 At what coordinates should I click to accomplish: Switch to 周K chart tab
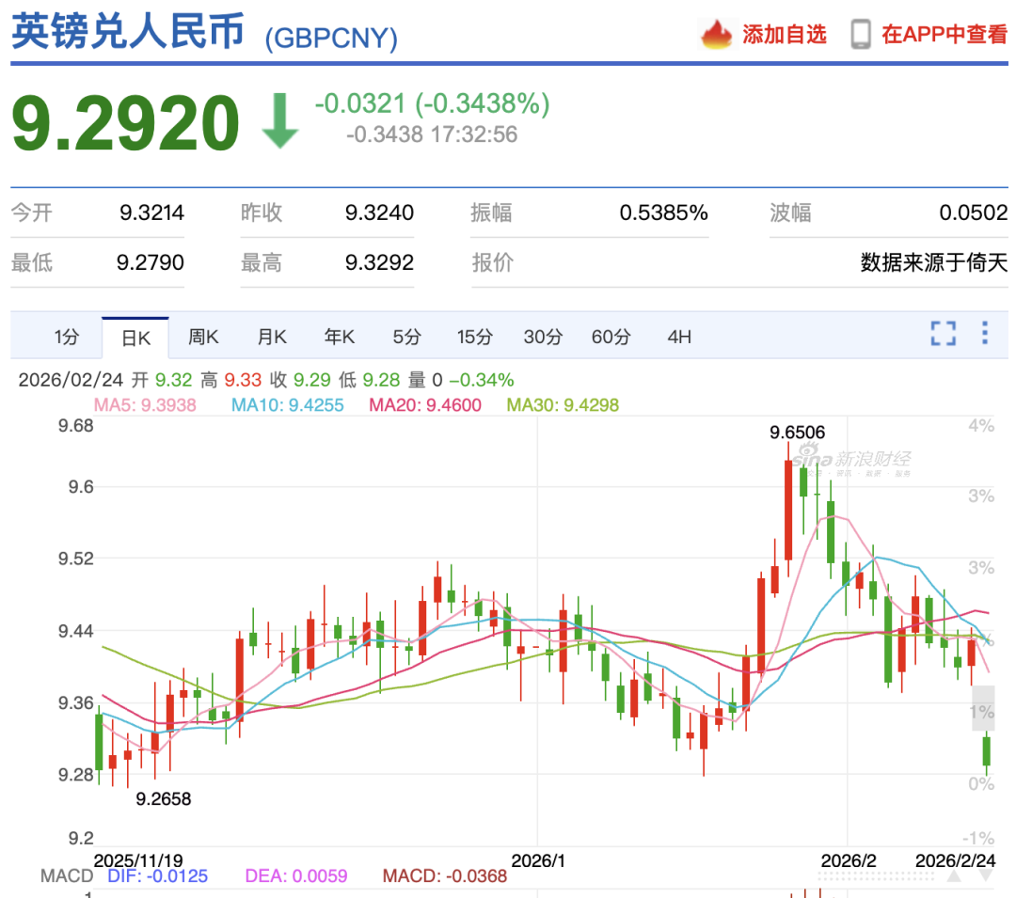tap(203, 338)
